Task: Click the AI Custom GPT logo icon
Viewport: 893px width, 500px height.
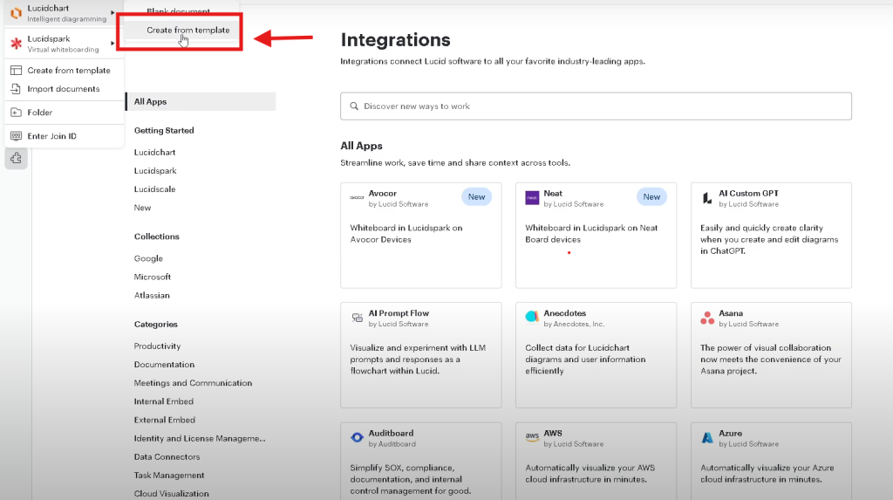Action: pyautogui.click(x=706, y=198)
